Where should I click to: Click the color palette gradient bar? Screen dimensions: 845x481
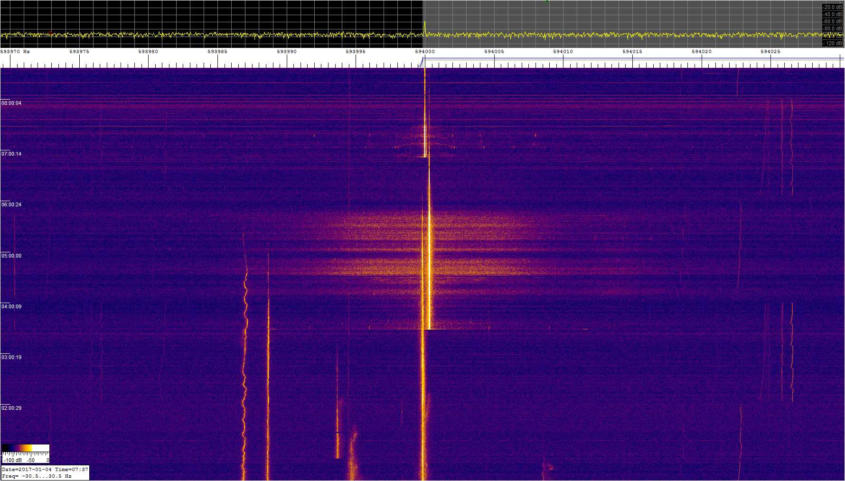pyautogui.click(x=26, y=448)
